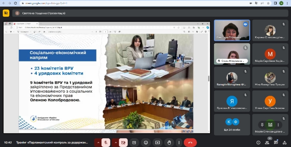The width and height of the screenshot is (291, 147).
Task: Click the browser address bar
Action: point(134,3)
